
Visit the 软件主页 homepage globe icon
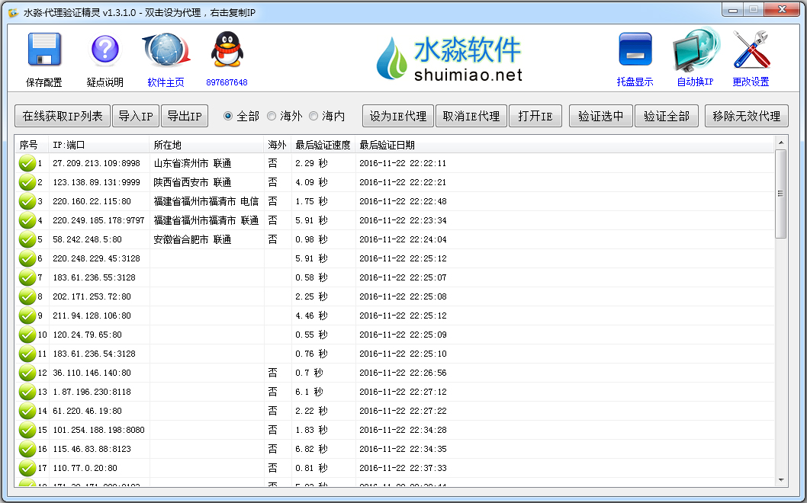point(166,48)
